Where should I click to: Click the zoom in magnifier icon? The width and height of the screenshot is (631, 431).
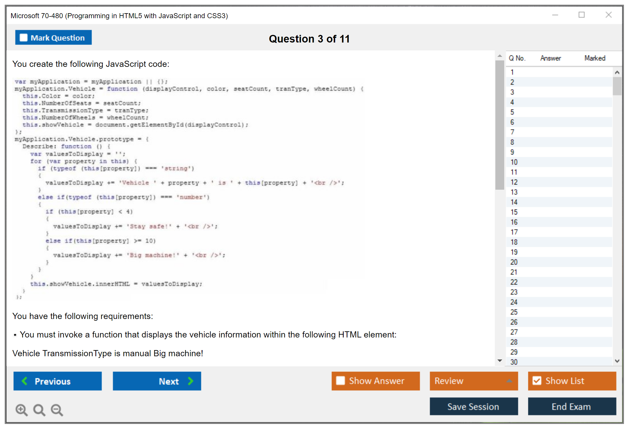[21, 410]
